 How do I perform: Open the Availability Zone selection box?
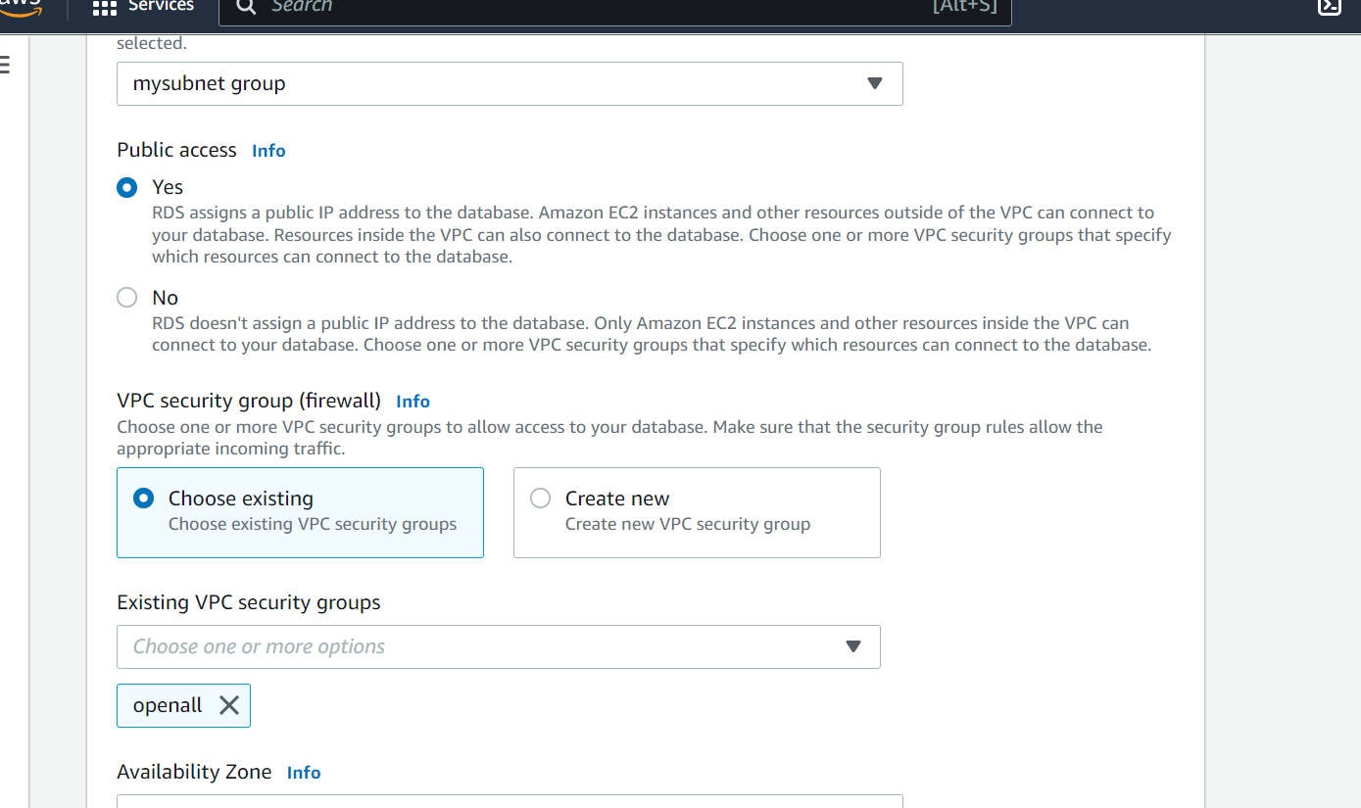pos(509,803)
